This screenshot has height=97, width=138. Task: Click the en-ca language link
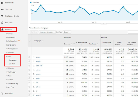[x=38, y=74]
